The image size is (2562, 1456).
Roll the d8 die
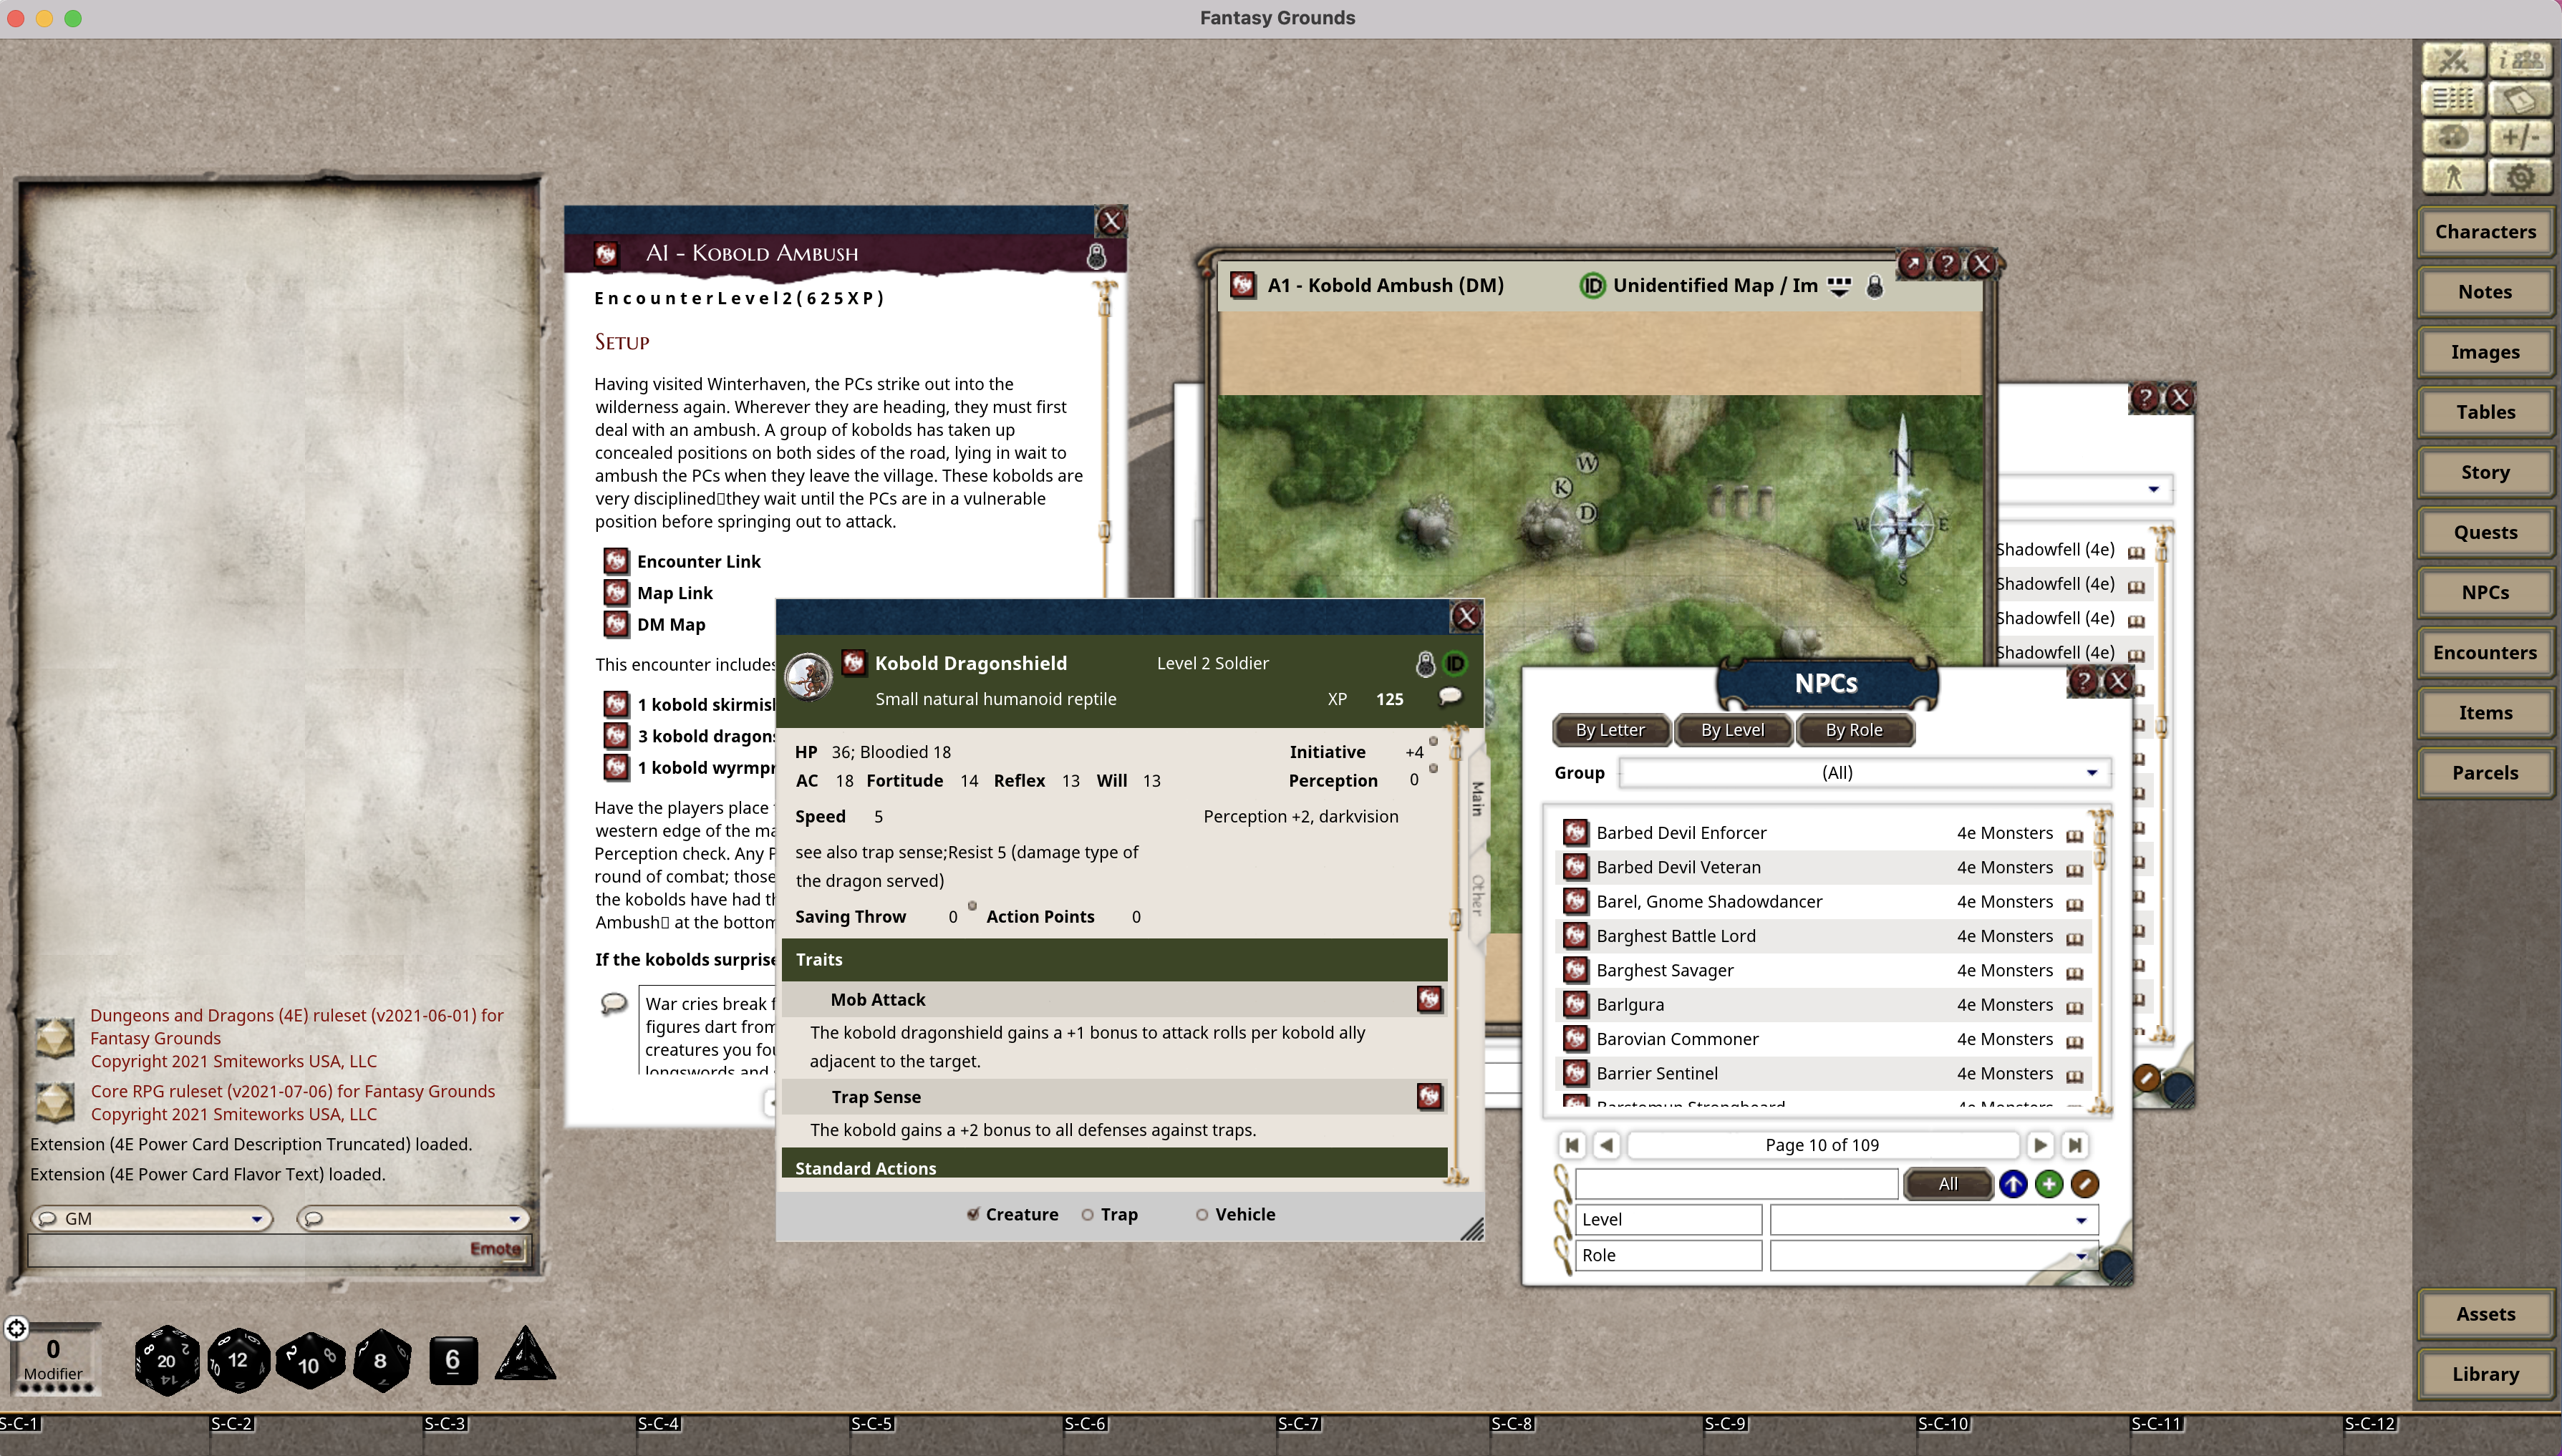pos(380,1360)
